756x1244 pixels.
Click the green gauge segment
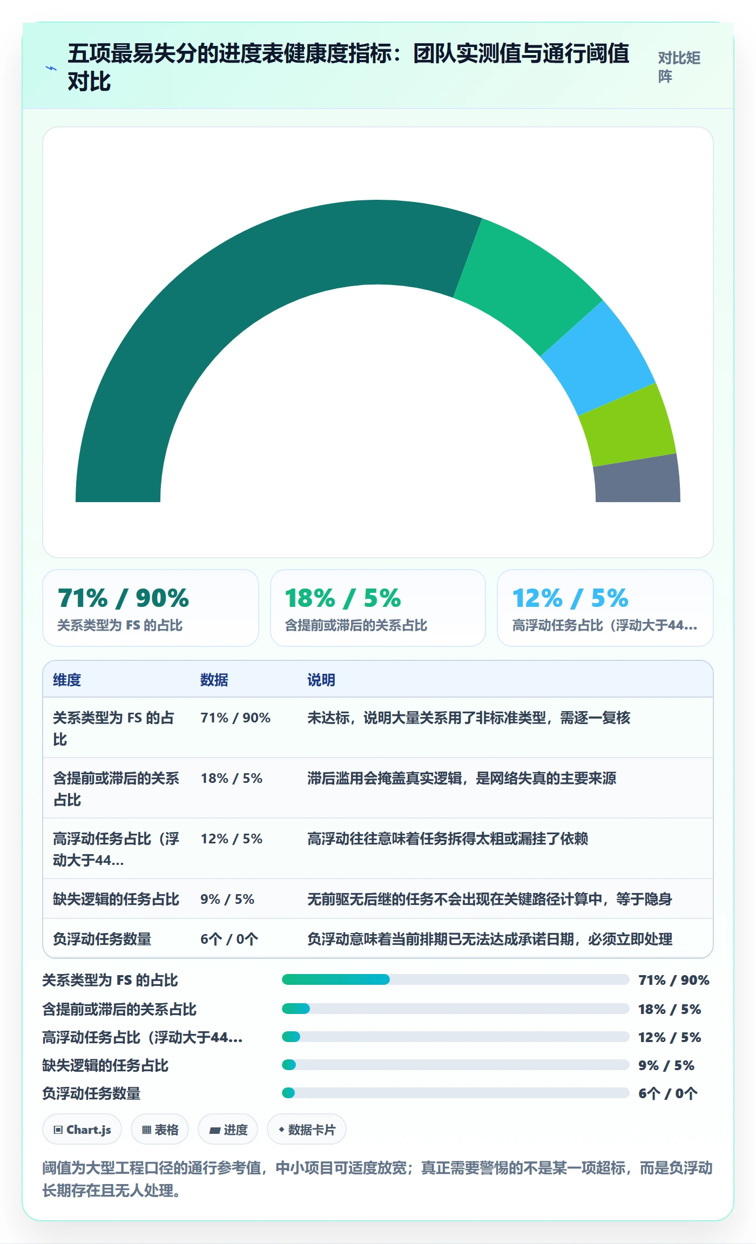529,286
